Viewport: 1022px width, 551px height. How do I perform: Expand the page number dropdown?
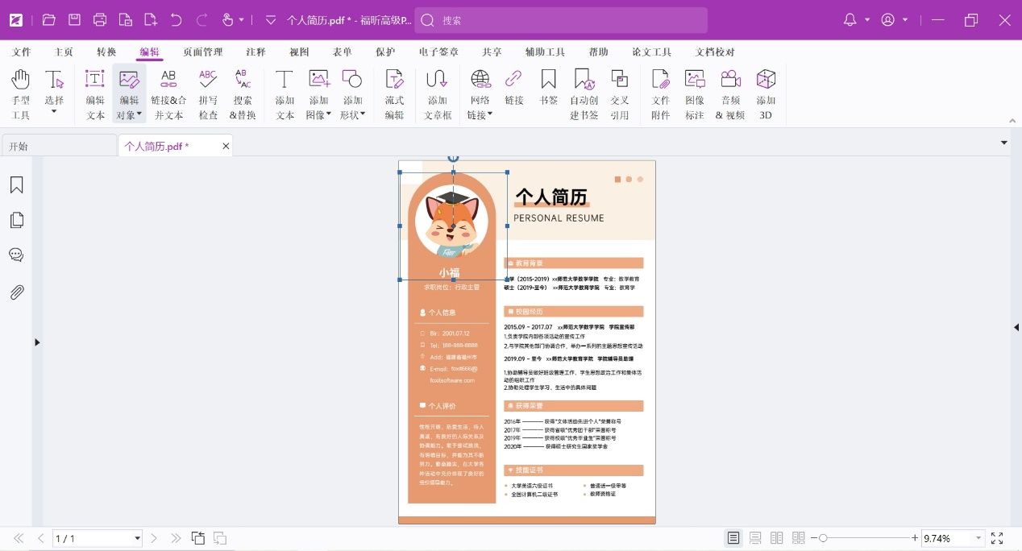pyautogui.click(x=137, y=538)
